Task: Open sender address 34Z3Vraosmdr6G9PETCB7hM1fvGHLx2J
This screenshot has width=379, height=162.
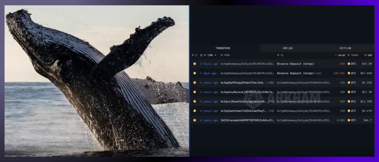Action: pyautogui.click(x=247, y=120)
